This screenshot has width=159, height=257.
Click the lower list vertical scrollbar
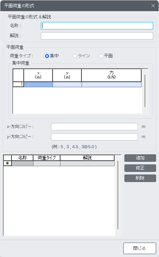[x=118, y=195]
